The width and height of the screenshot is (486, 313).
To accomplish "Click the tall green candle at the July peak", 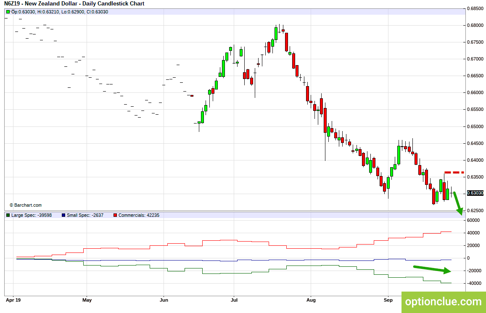I will (x=276, y=34).
